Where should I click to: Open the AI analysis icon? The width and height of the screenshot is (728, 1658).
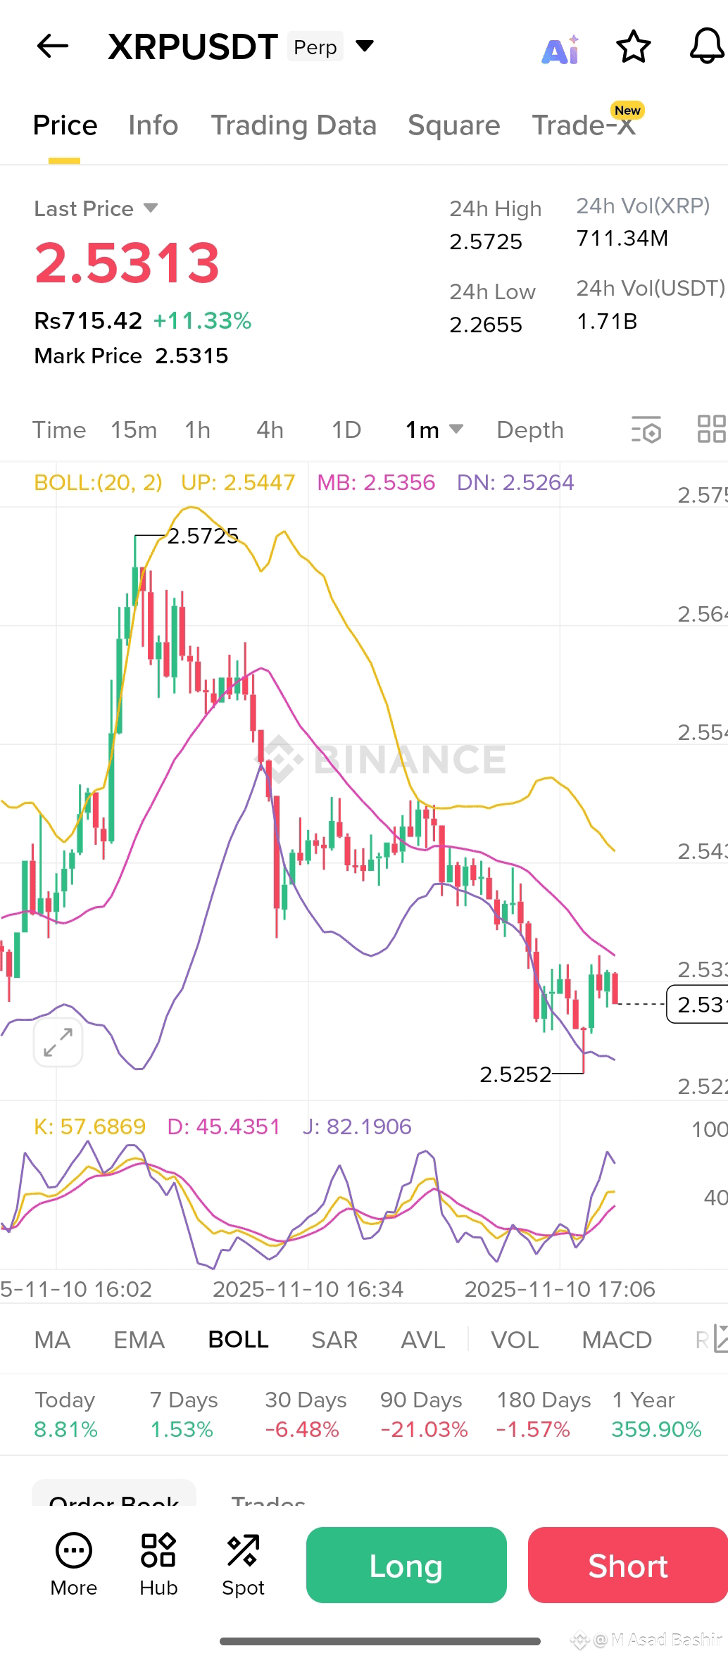560,49
